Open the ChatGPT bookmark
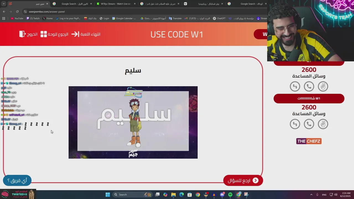This screenshot has width=354, height=199. pos(219,19)
